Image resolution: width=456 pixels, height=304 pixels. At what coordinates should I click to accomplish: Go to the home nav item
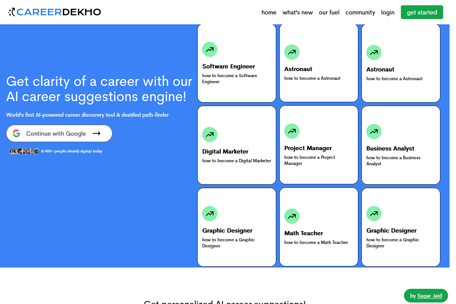(269, 12)
